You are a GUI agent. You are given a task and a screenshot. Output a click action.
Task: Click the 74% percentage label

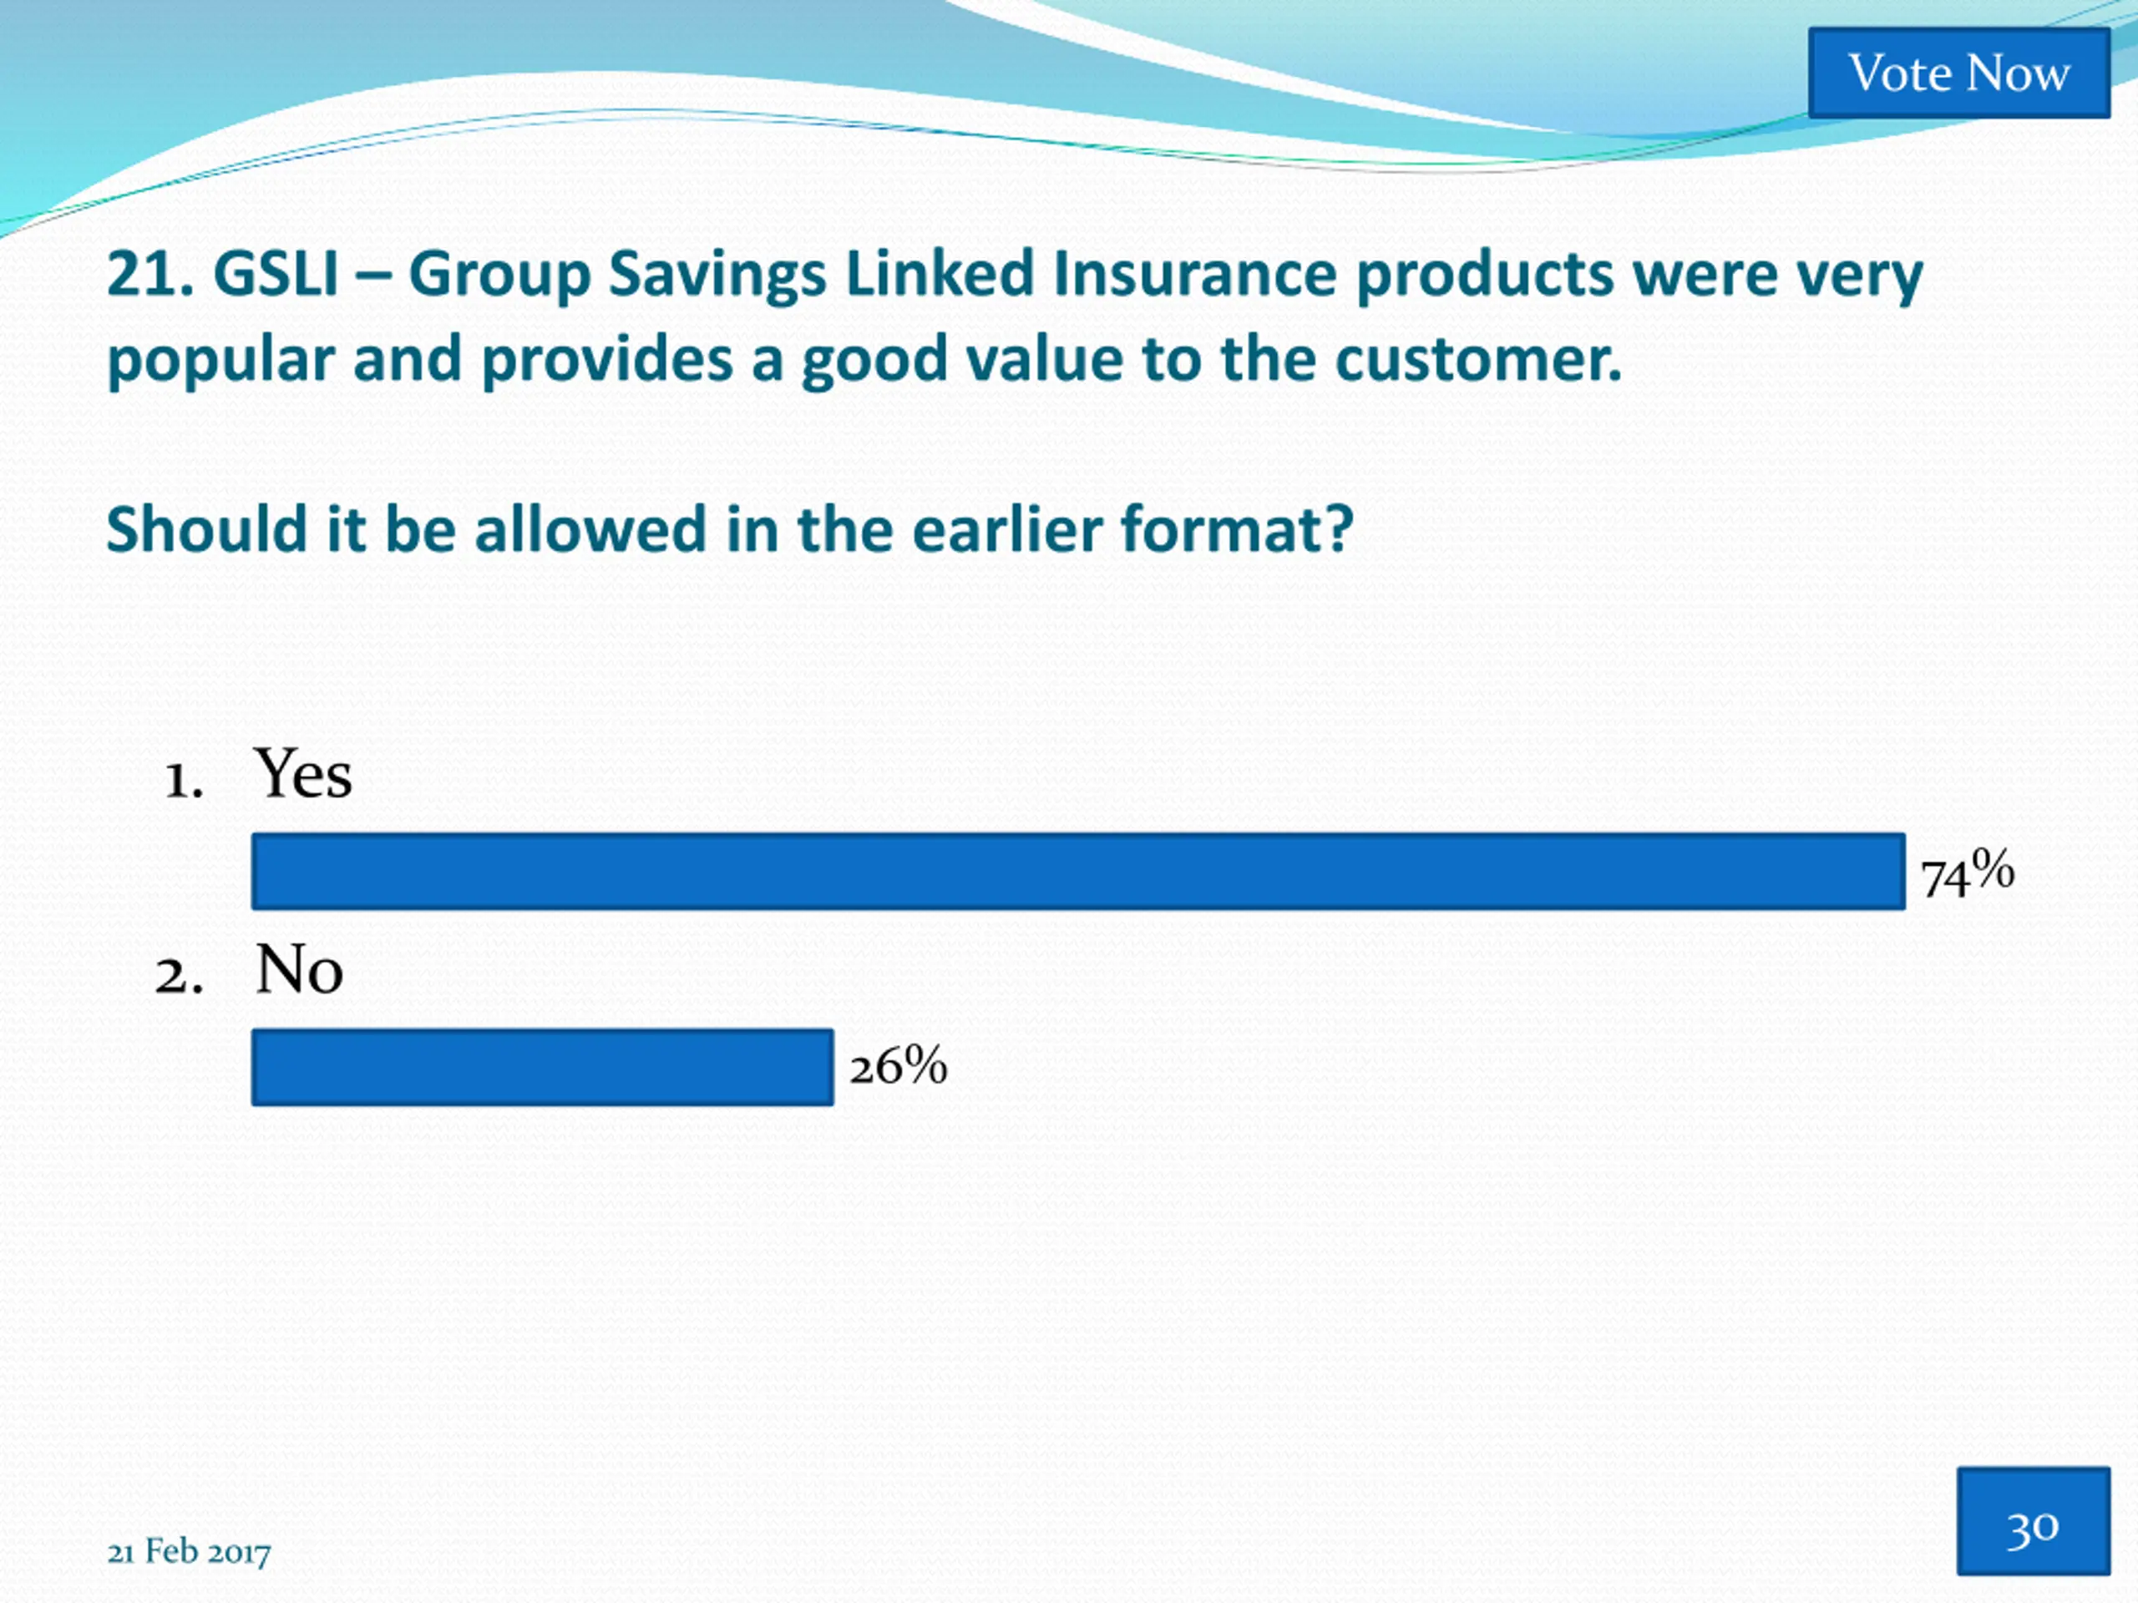pyautogui.click(x=1968, y=873)
